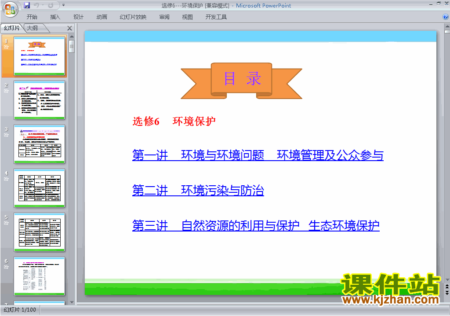Click the thumbnail pane scrollbar thumb
The height and width of the screenshot is (316, 450).
tap(72, 46)
